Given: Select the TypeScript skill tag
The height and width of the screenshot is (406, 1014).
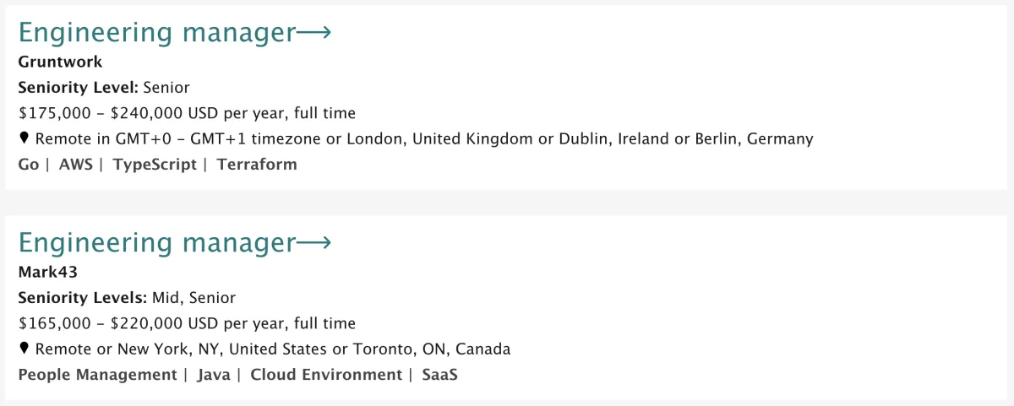Looking at the screenshot, I should (x=155, y=165).
